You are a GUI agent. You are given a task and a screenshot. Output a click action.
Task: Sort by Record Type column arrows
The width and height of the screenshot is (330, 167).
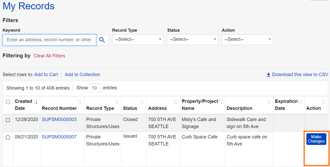(x=117, y=102)
